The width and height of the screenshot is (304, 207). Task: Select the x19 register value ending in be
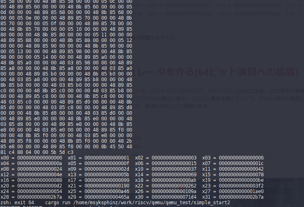pyautogui.click(x=241, y=180)
